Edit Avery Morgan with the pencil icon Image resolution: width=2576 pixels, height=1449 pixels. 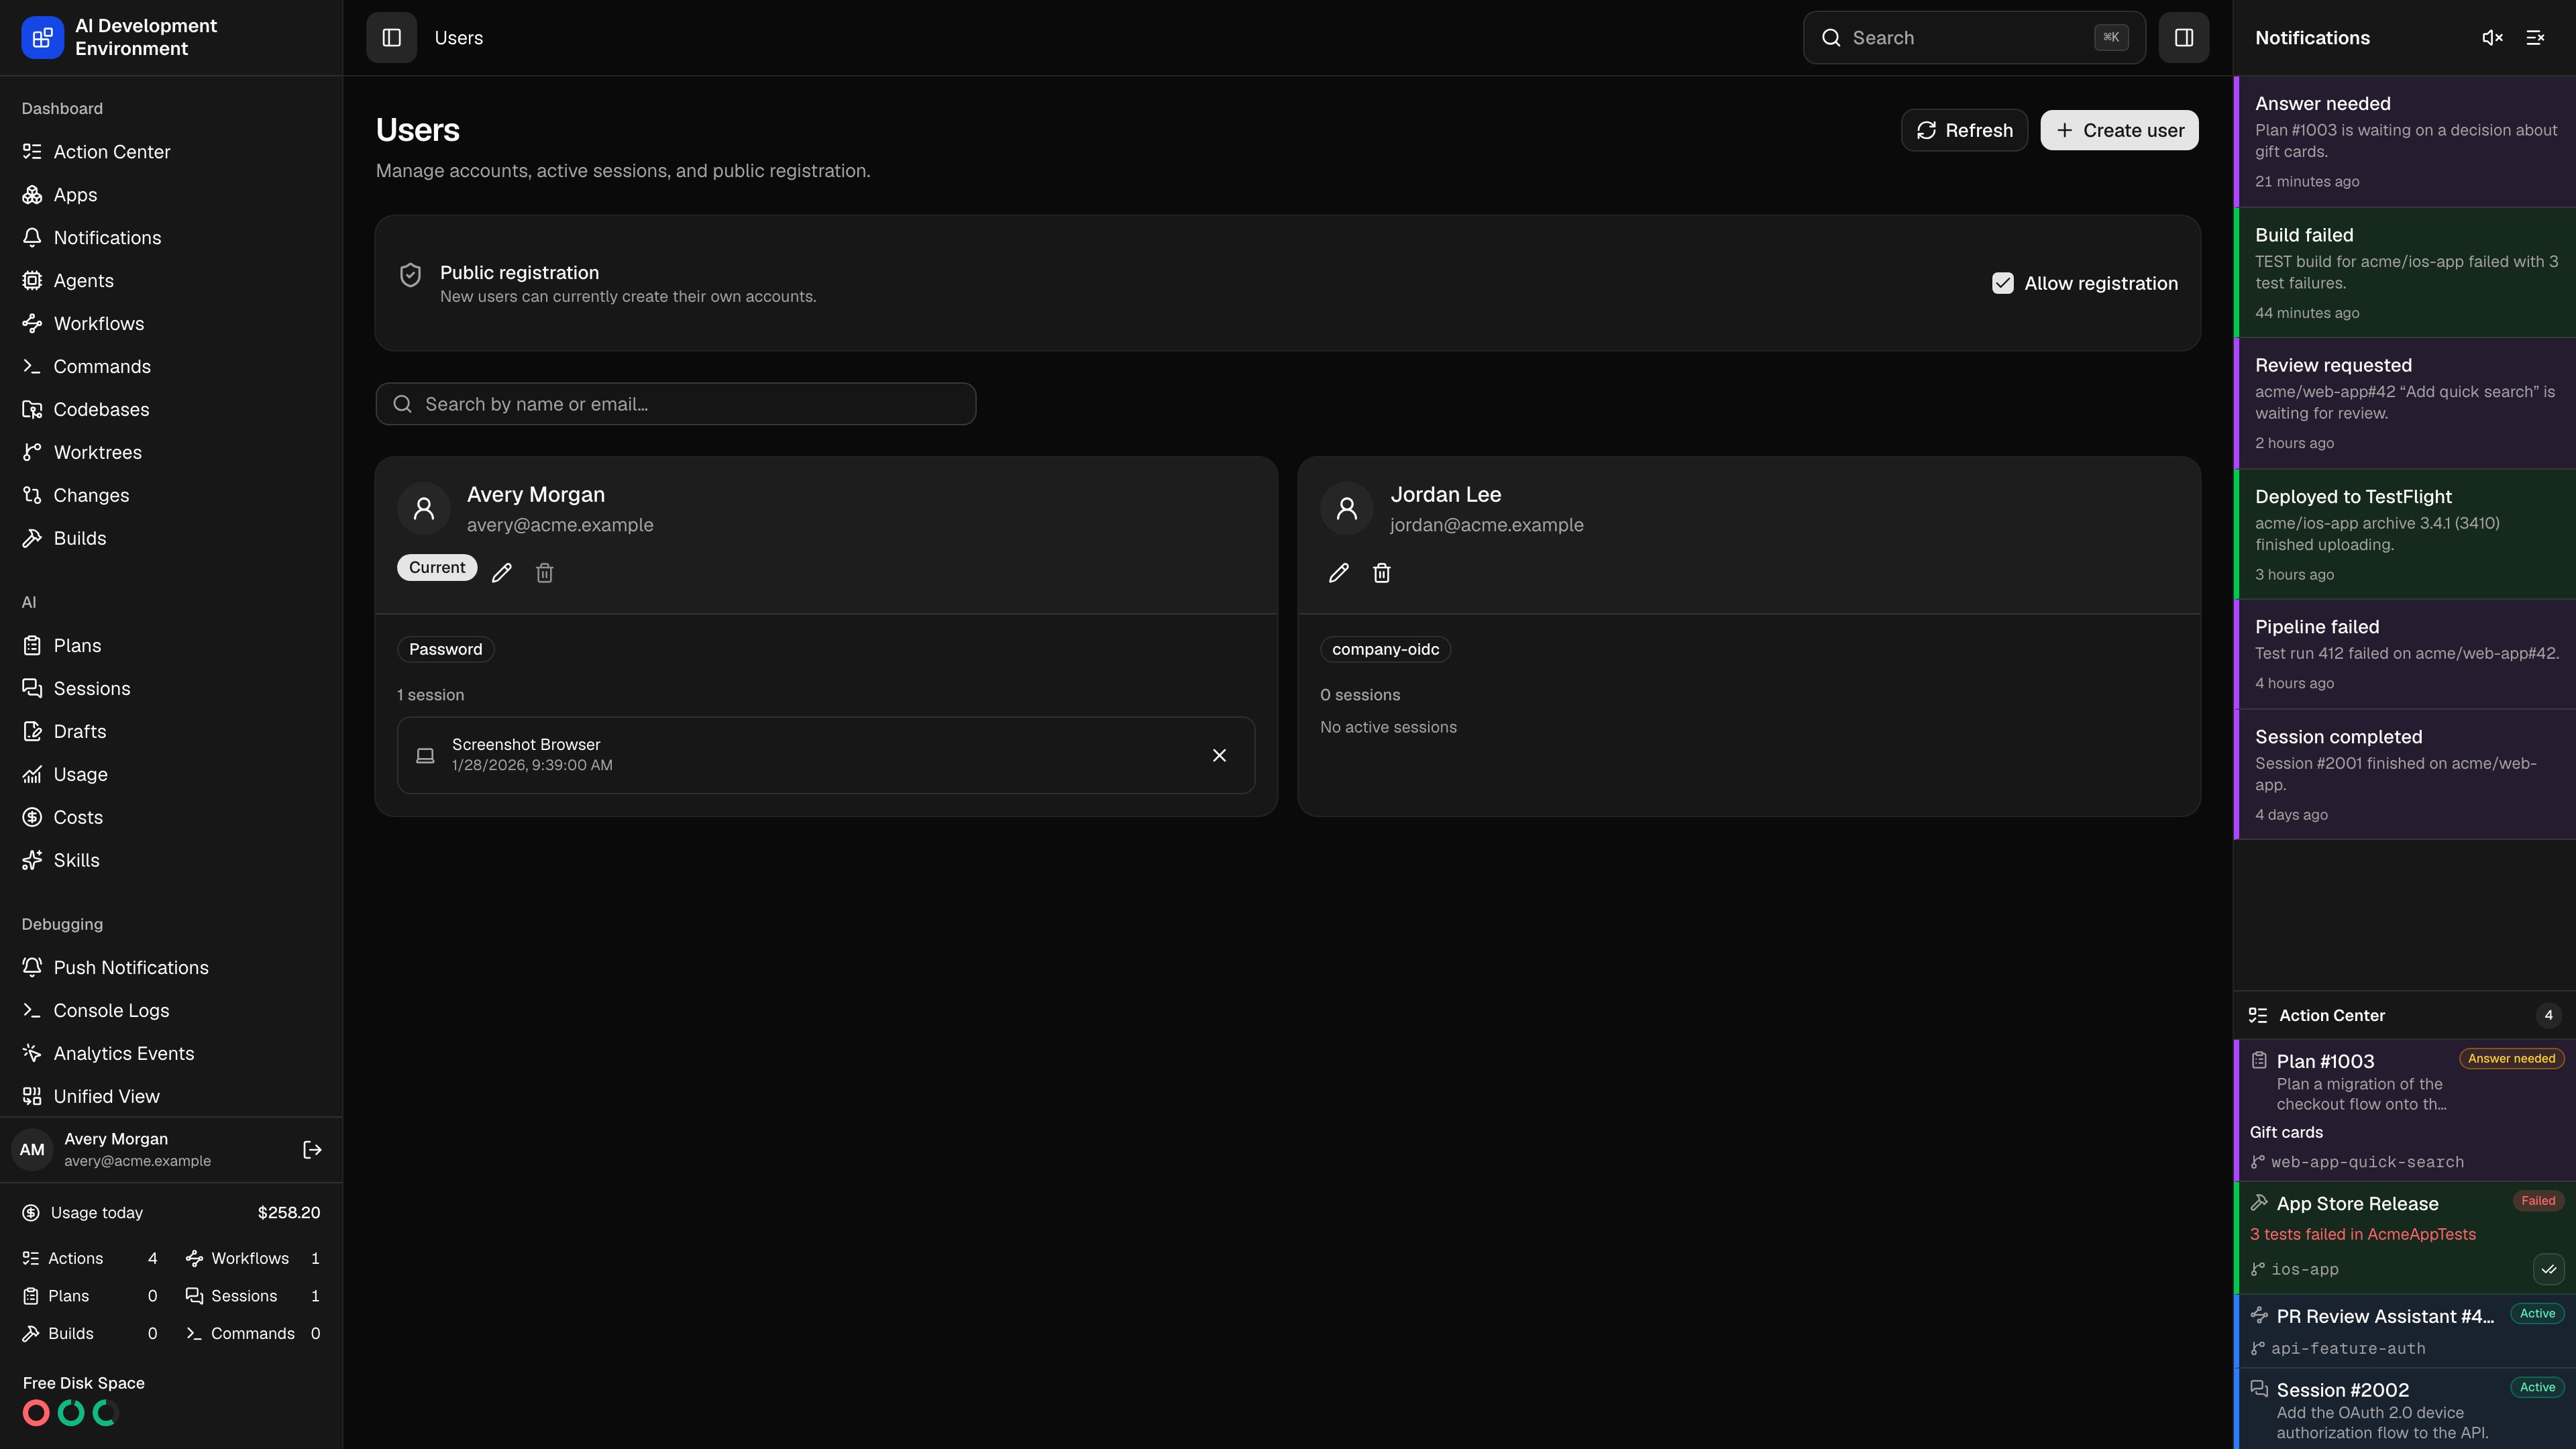(502, 573)
